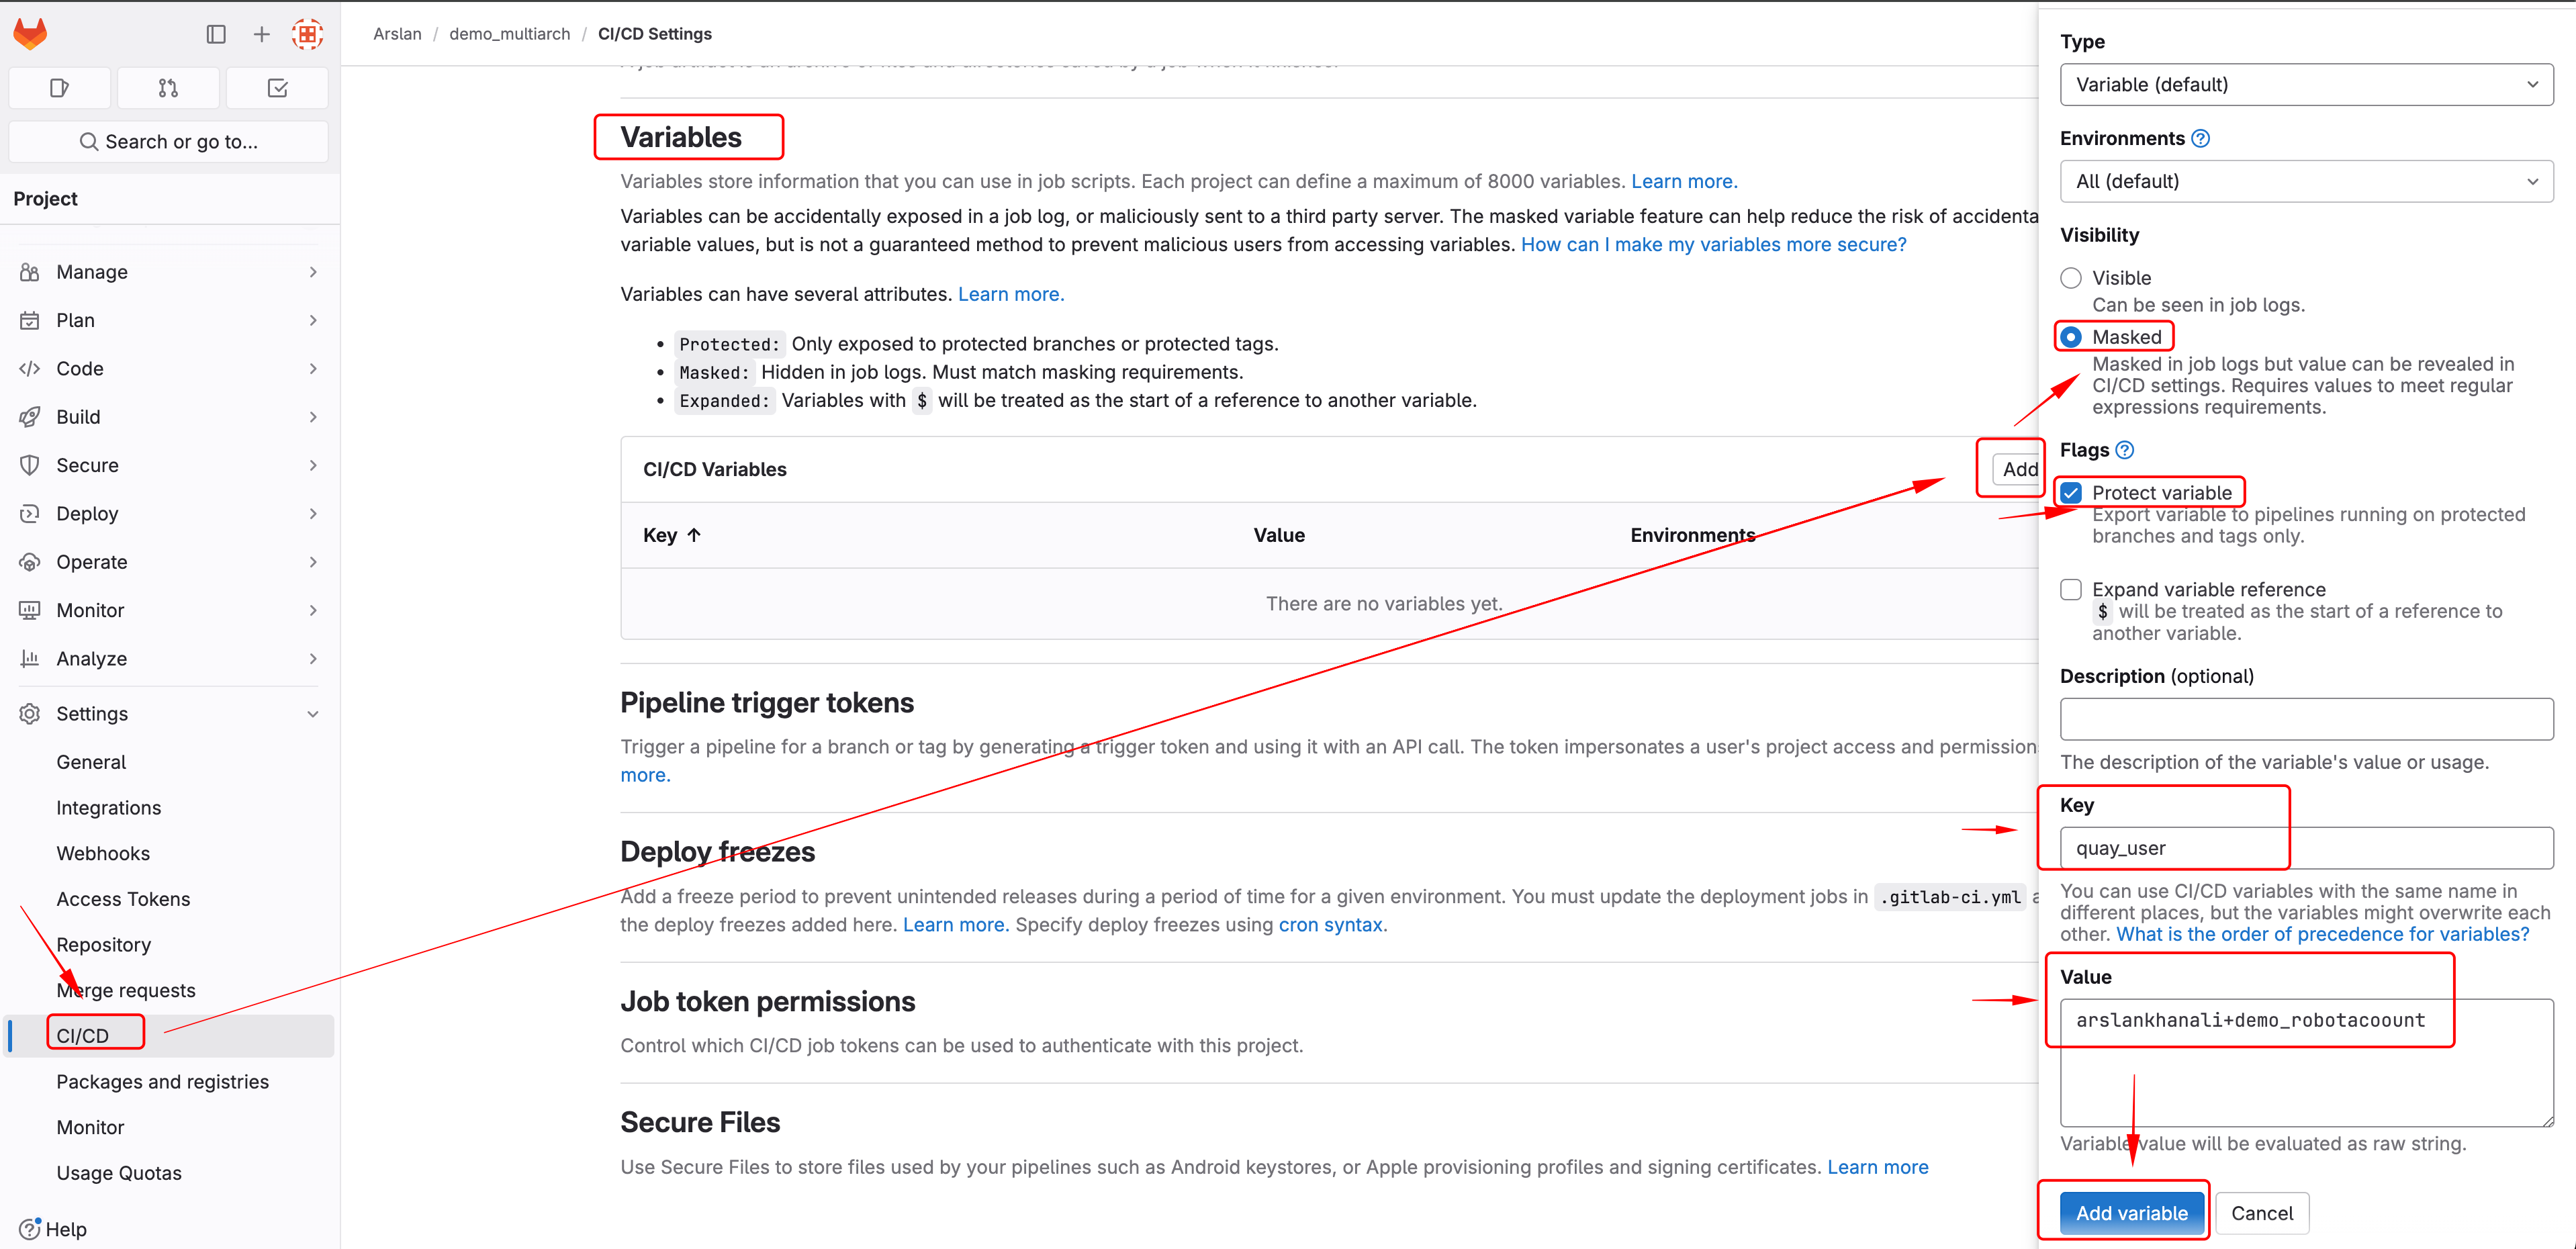Open demo_multiarch breadcrumb link
The image size is (2576, 1249).
[509, 34]
